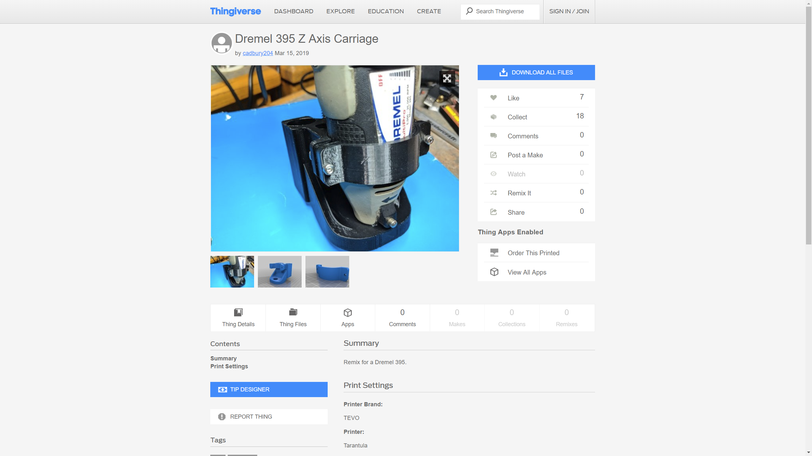Open the Thing Files tab
This screenshot has width=812, height=456.
[x=293, y=318]
